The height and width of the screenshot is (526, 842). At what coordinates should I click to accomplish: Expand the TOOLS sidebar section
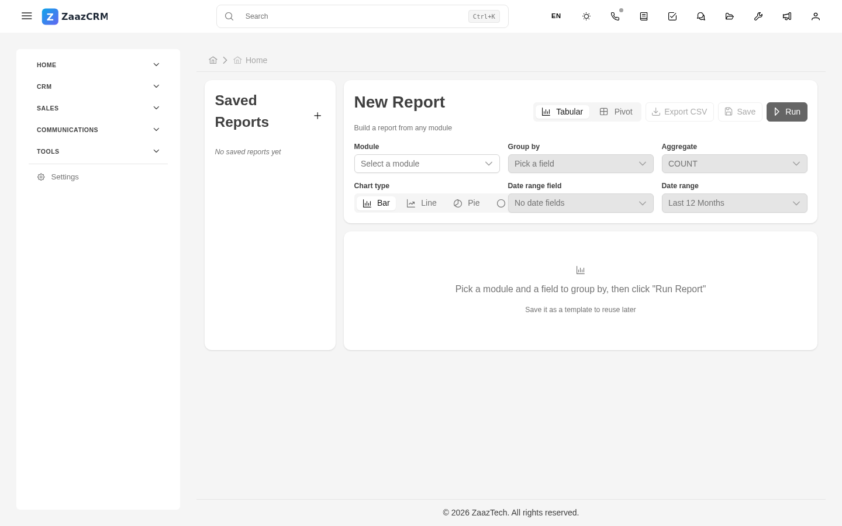coord(98,151)
